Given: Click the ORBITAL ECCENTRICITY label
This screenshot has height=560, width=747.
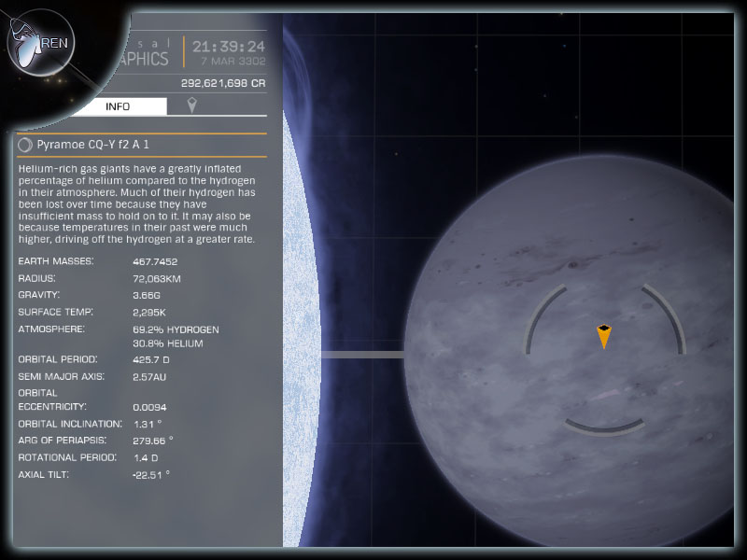Looking at the screenshot, I should pos(52,400).
